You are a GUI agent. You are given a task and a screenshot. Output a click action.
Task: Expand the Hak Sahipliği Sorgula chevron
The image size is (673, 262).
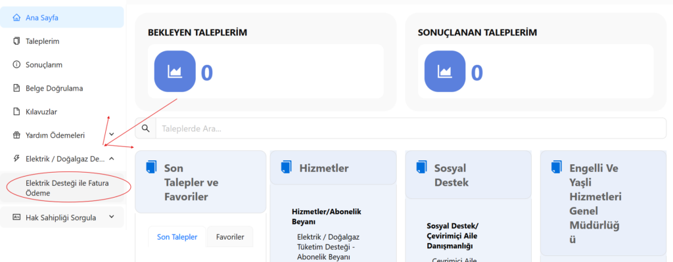[x=112, y=217]
